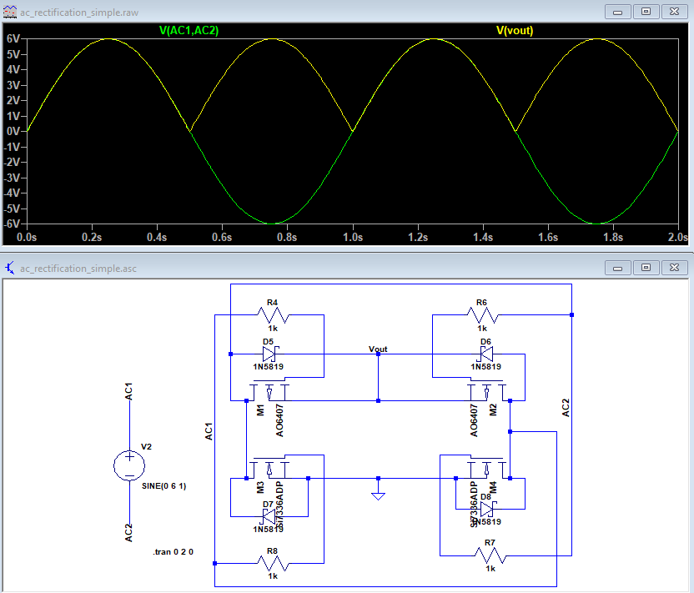The height and width of the screenshot is (593, 694).
Task: Click the SINE(0 6 1) source value
Action: [x=163, y=486]
